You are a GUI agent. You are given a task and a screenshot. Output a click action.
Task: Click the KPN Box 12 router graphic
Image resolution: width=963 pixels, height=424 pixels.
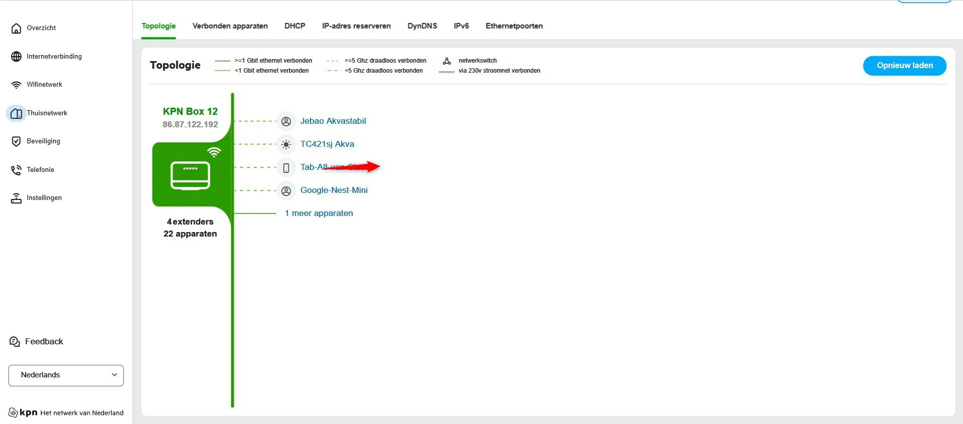190,175
